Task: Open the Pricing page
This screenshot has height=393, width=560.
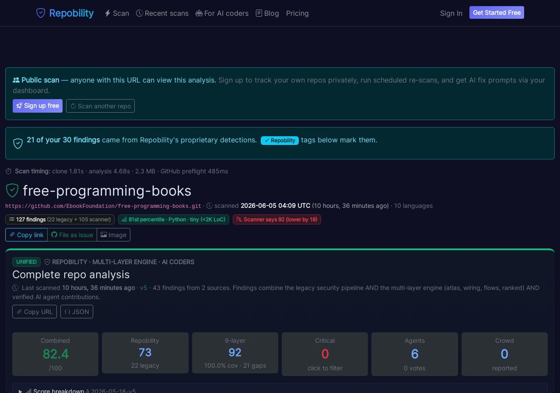Action: coord(297,13)
